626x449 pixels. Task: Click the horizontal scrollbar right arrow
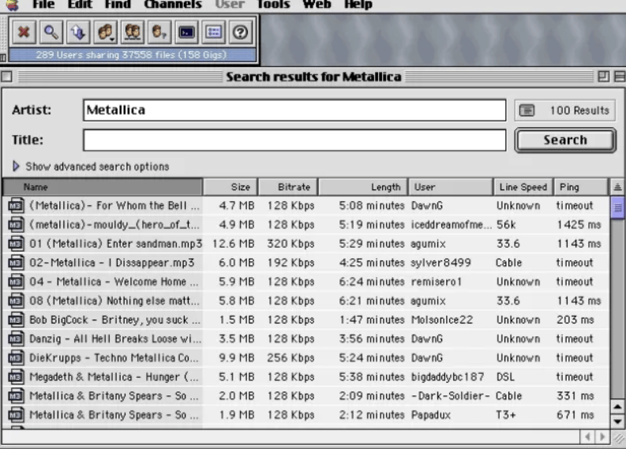coord(602,436)
